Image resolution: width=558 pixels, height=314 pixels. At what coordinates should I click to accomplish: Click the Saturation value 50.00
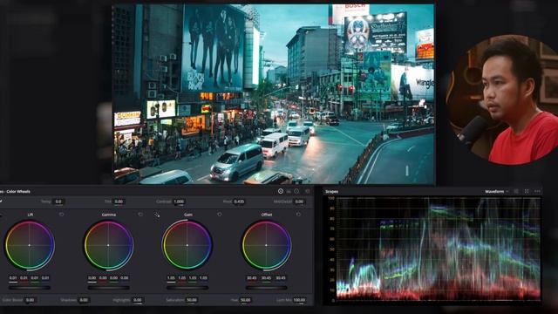pyautogui.click(x=192, y=300)
